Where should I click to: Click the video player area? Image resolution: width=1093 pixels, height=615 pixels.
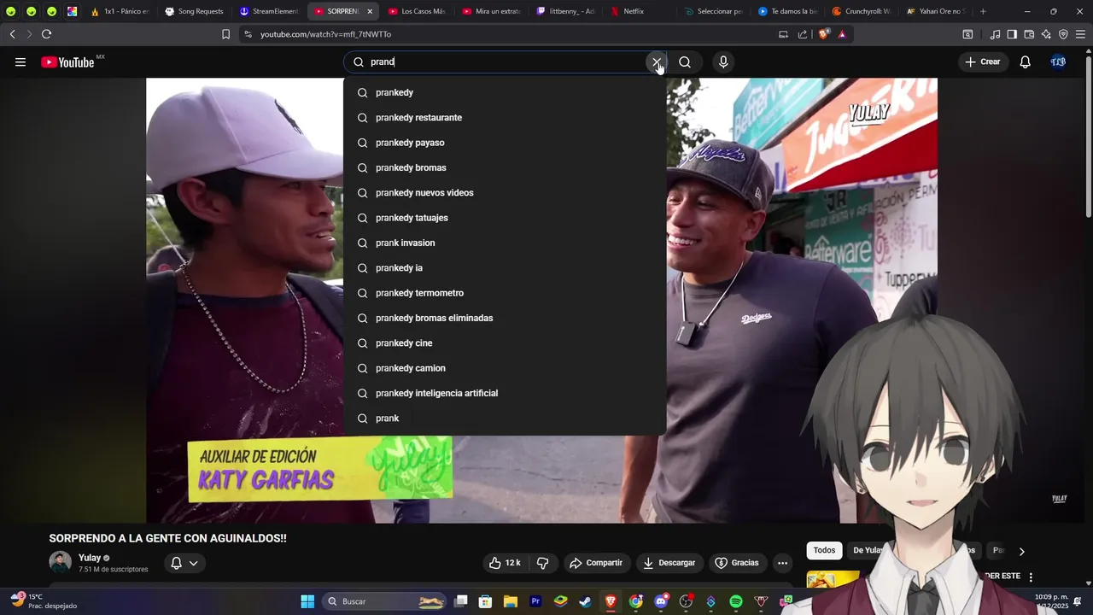click(541, 301)
